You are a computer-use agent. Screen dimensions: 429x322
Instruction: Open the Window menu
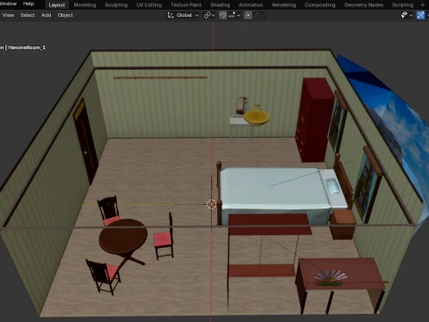pos(8,4)
